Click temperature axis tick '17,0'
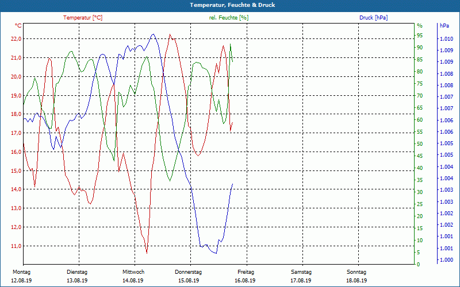 coord(17,133)
